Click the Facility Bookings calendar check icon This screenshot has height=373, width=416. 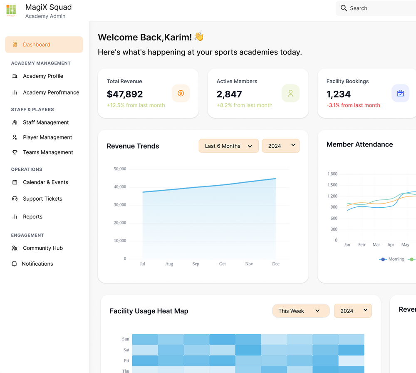(x=400, y=93)
